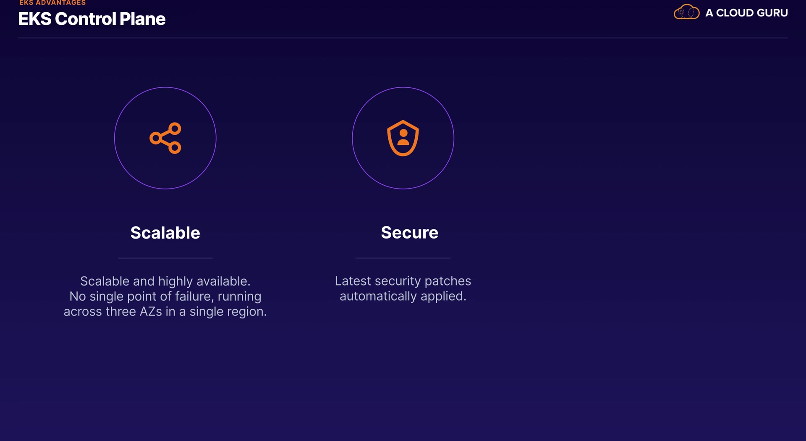
Task: Click the purple ring outline around Secure icon
Action: coord(352,138)
